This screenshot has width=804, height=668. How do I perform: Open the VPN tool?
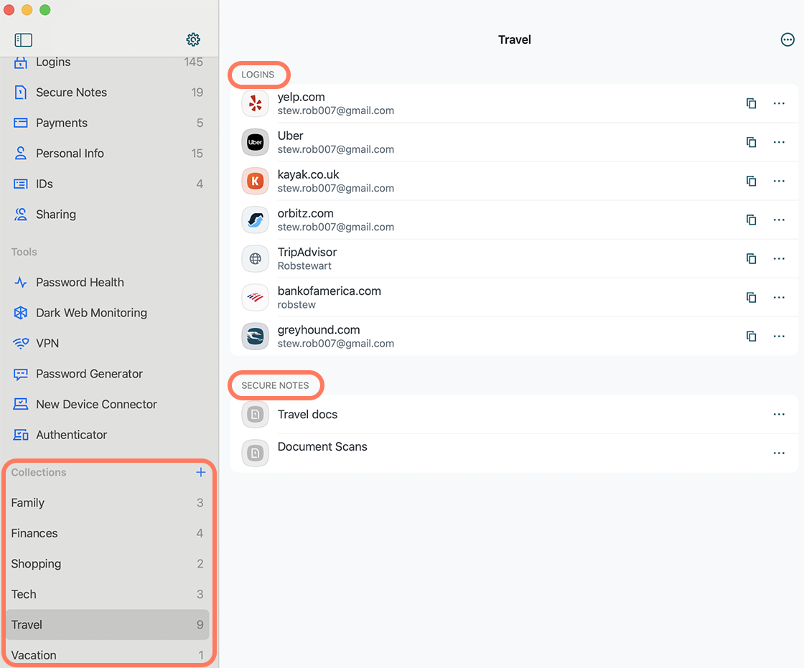[x=108, y=344]
